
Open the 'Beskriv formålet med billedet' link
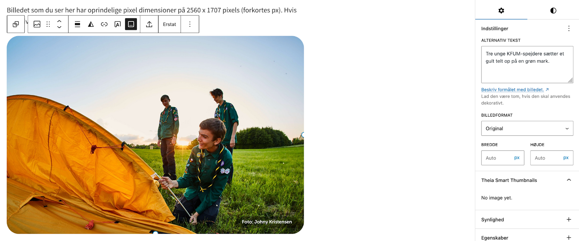tap(512, 90)
